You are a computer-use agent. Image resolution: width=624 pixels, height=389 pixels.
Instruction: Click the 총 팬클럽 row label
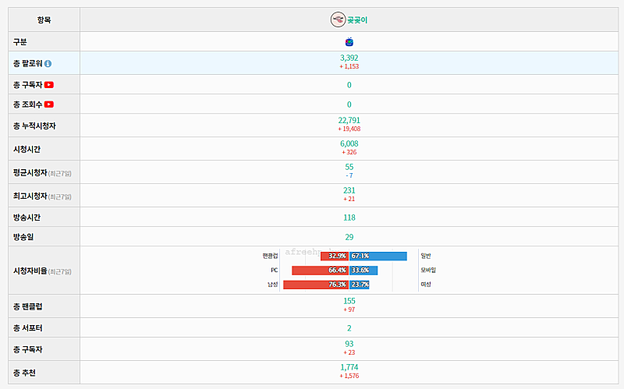[x=27, y=306]
